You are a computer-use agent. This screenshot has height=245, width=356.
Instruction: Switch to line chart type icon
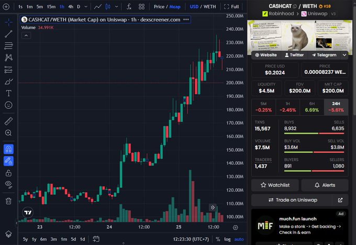click(98, 7)
